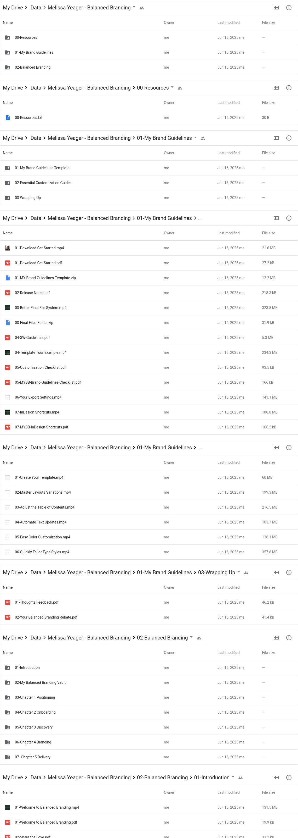Open info details for 03-Wrapping Up folder
Image resolution: width=298 pixels, height=838 pixels.
click(289, 572)
